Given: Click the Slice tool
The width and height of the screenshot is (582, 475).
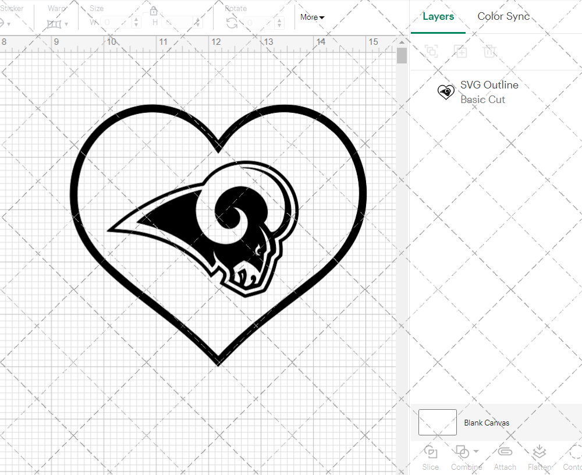Looking at the screenshot, I should click(x=431, y=458).
